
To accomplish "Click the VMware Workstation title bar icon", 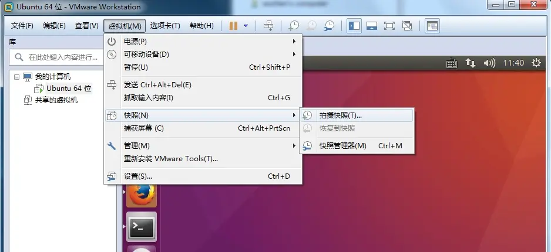I will (8, 6).
